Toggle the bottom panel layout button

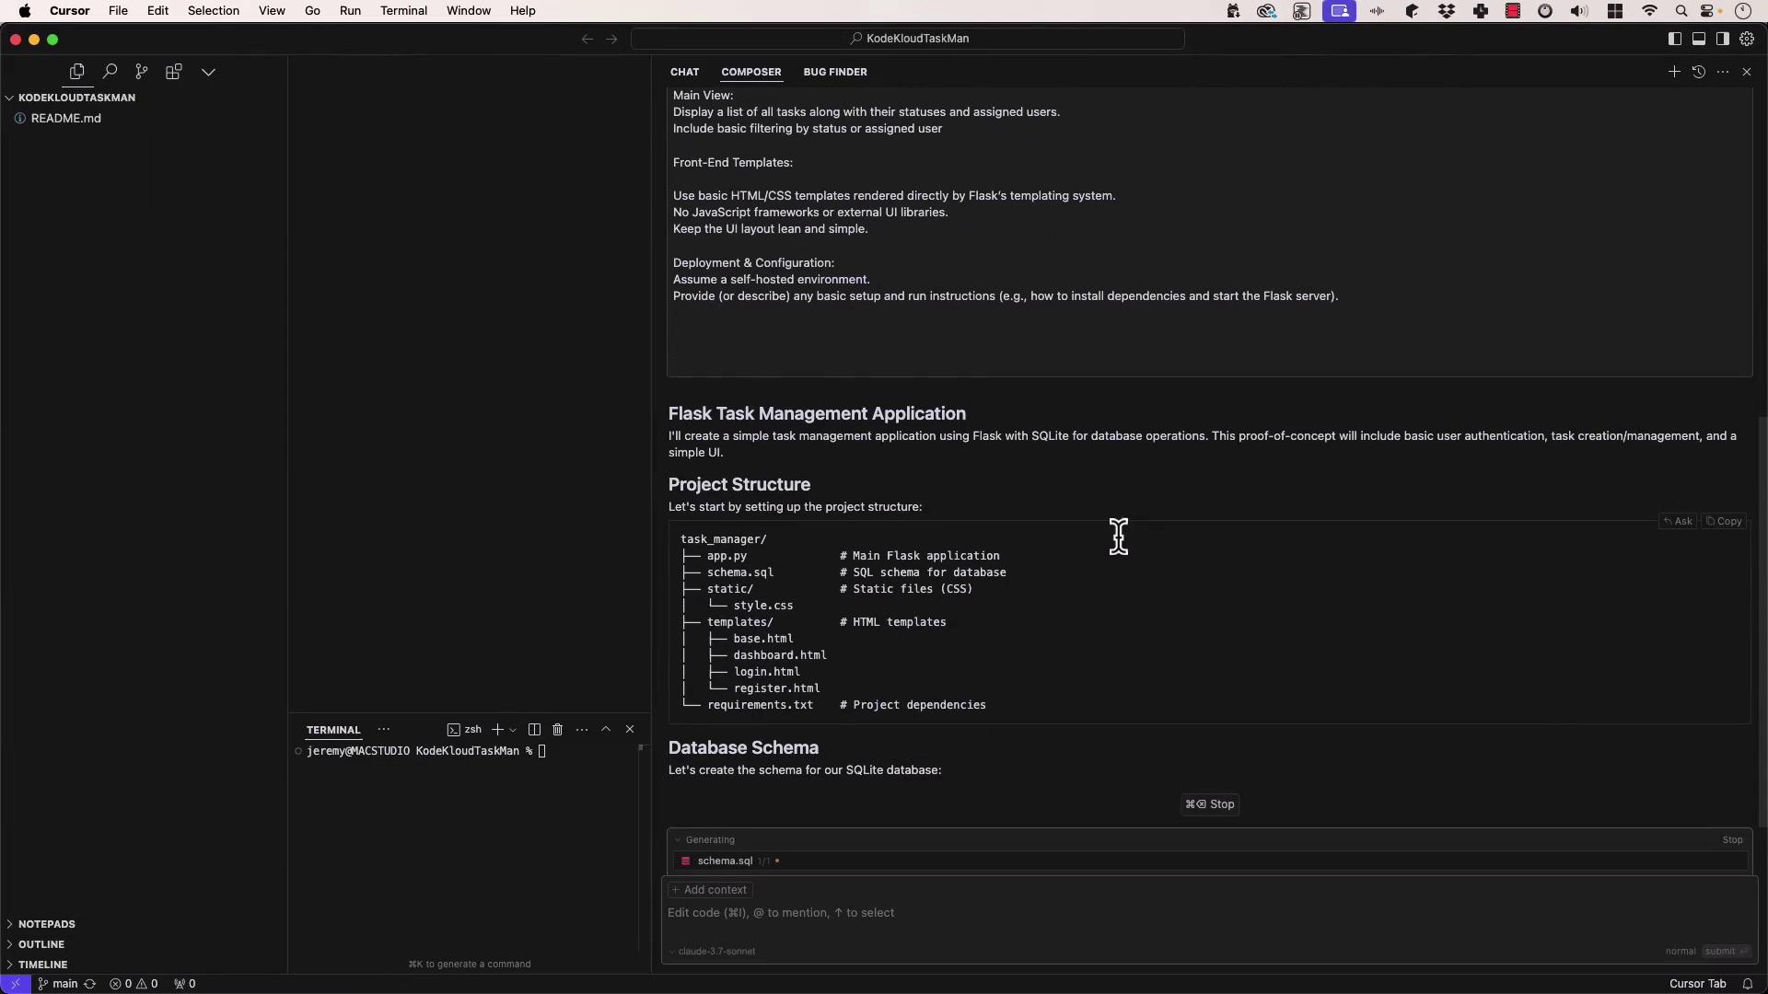tap(1699, 39)
